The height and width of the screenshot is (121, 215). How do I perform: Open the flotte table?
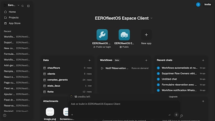tap(67, 92)
